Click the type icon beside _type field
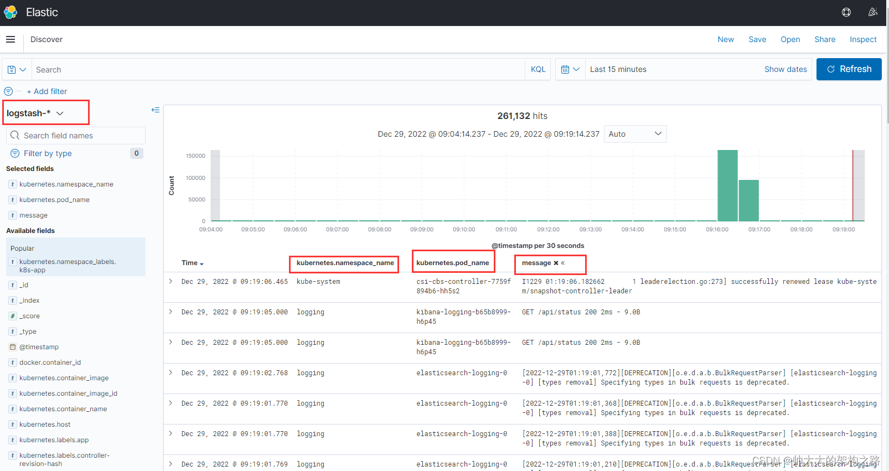889x471 pixels. [x=13, y=332]
